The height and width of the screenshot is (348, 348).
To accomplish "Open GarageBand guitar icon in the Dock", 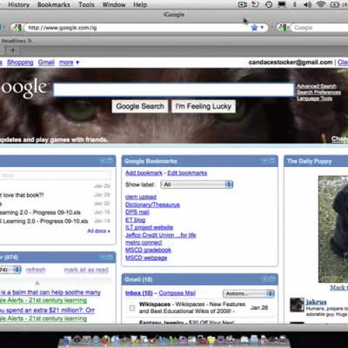I will pyautogui.click(x=153, y=340).
